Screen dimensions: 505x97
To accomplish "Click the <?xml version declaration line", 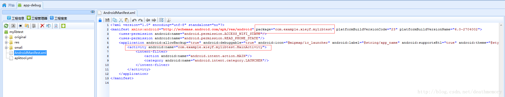I will (167, 25).
